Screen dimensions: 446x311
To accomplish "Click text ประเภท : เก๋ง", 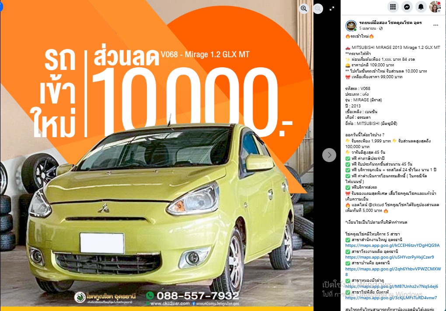I will tap(357, 94).
